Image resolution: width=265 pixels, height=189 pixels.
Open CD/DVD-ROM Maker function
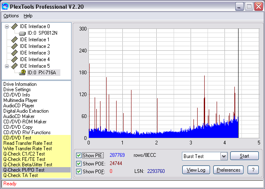pos(25,122)
